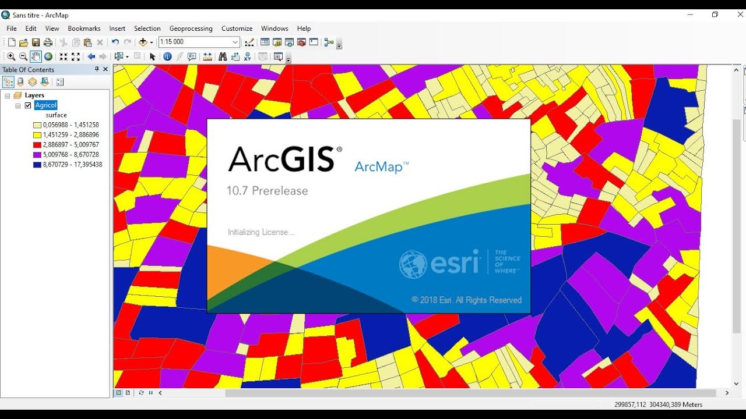The width and height of the screenshot is (746, 419).
Task: Select the List By Source view icon
Action: [21, 82]
